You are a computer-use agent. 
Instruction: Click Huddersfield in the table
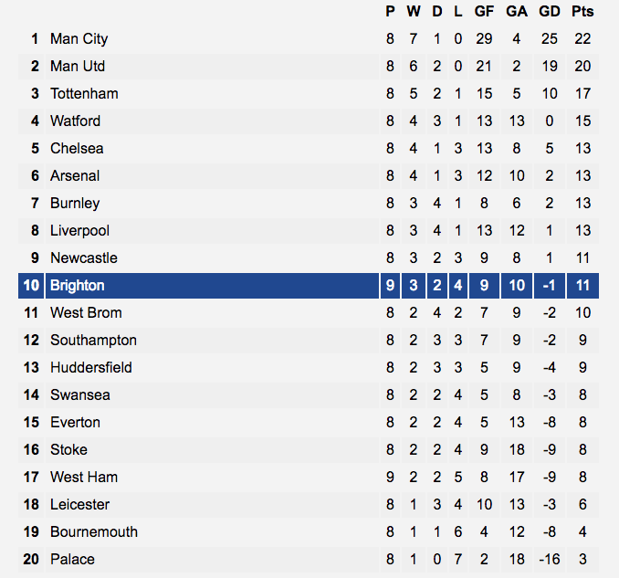(90, 368)
